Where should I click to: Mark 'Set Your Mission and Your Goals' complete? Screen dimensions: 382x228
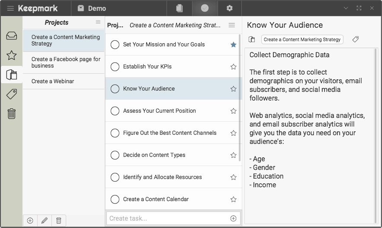(115, 45)
